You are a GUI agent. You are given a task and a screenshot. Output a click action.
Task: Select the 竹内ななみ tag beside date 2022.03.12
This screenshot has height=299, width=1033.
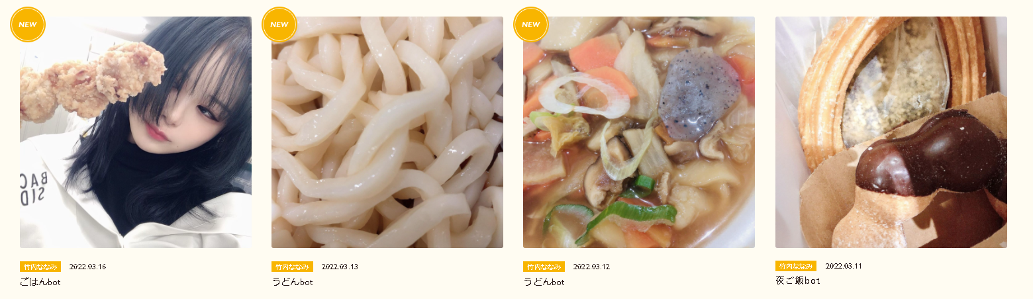point(544,267)
